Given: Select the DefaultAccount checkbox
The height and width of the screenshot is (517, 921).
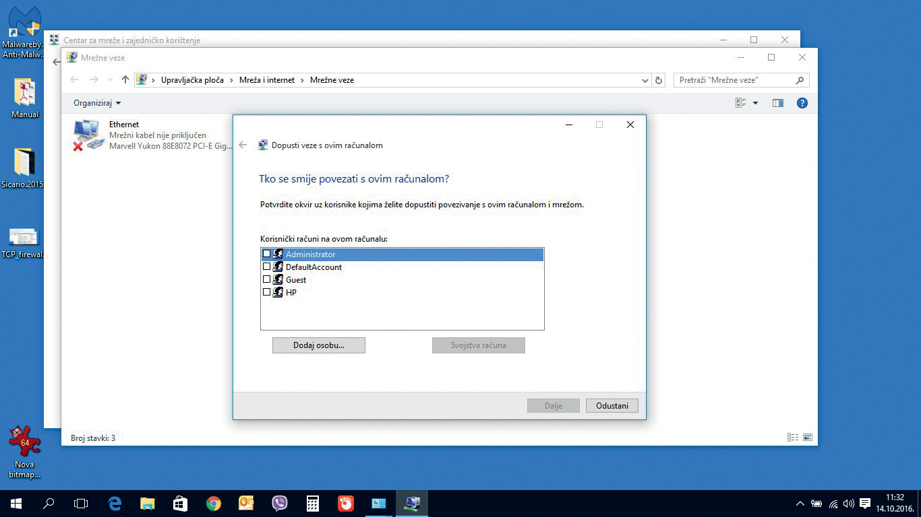Looking at the screenshot, I should (x=267, y=267).
